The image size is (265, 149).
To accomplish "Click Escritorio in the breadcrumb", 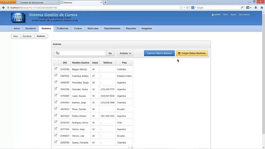I will [27, 36].
